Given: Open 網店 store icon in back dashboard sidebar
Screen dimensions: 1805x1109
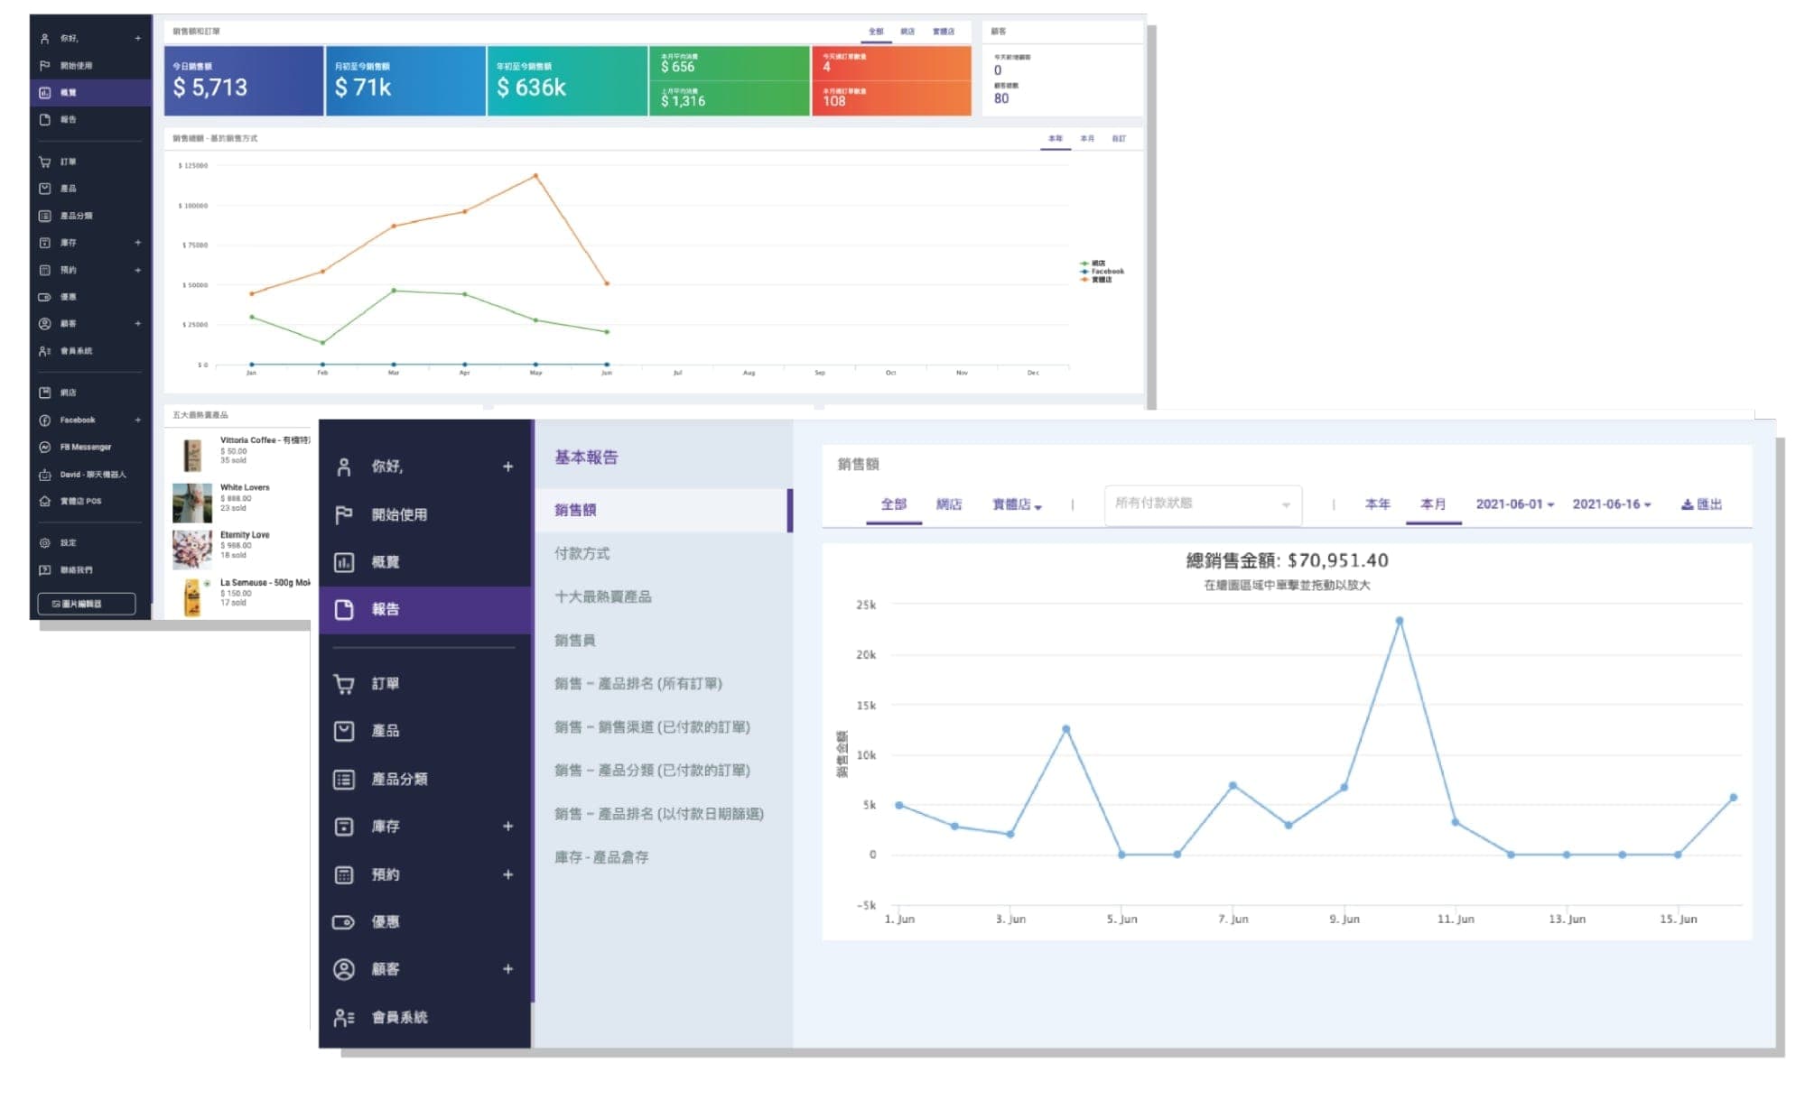Looking at the screenshot, I should tap(44, 393).
